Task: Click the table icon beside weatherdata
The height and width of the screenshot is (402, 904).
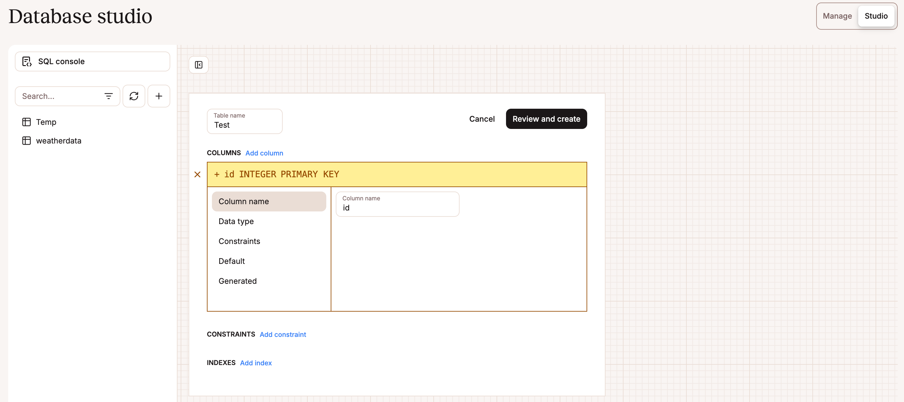Action: pos(27,140)
